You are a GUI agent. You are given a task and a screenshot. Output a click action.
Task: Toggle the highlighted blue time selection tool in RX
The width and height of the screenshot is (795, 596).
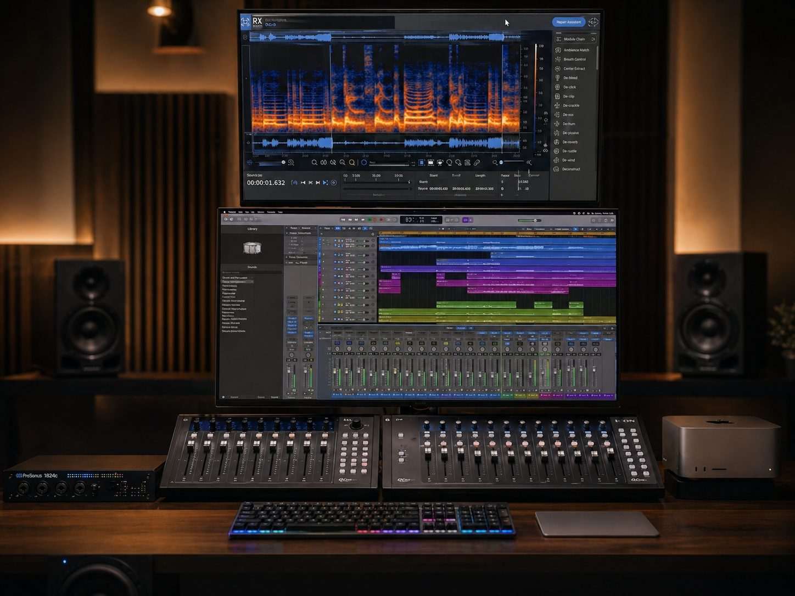[x=421, y=162]
